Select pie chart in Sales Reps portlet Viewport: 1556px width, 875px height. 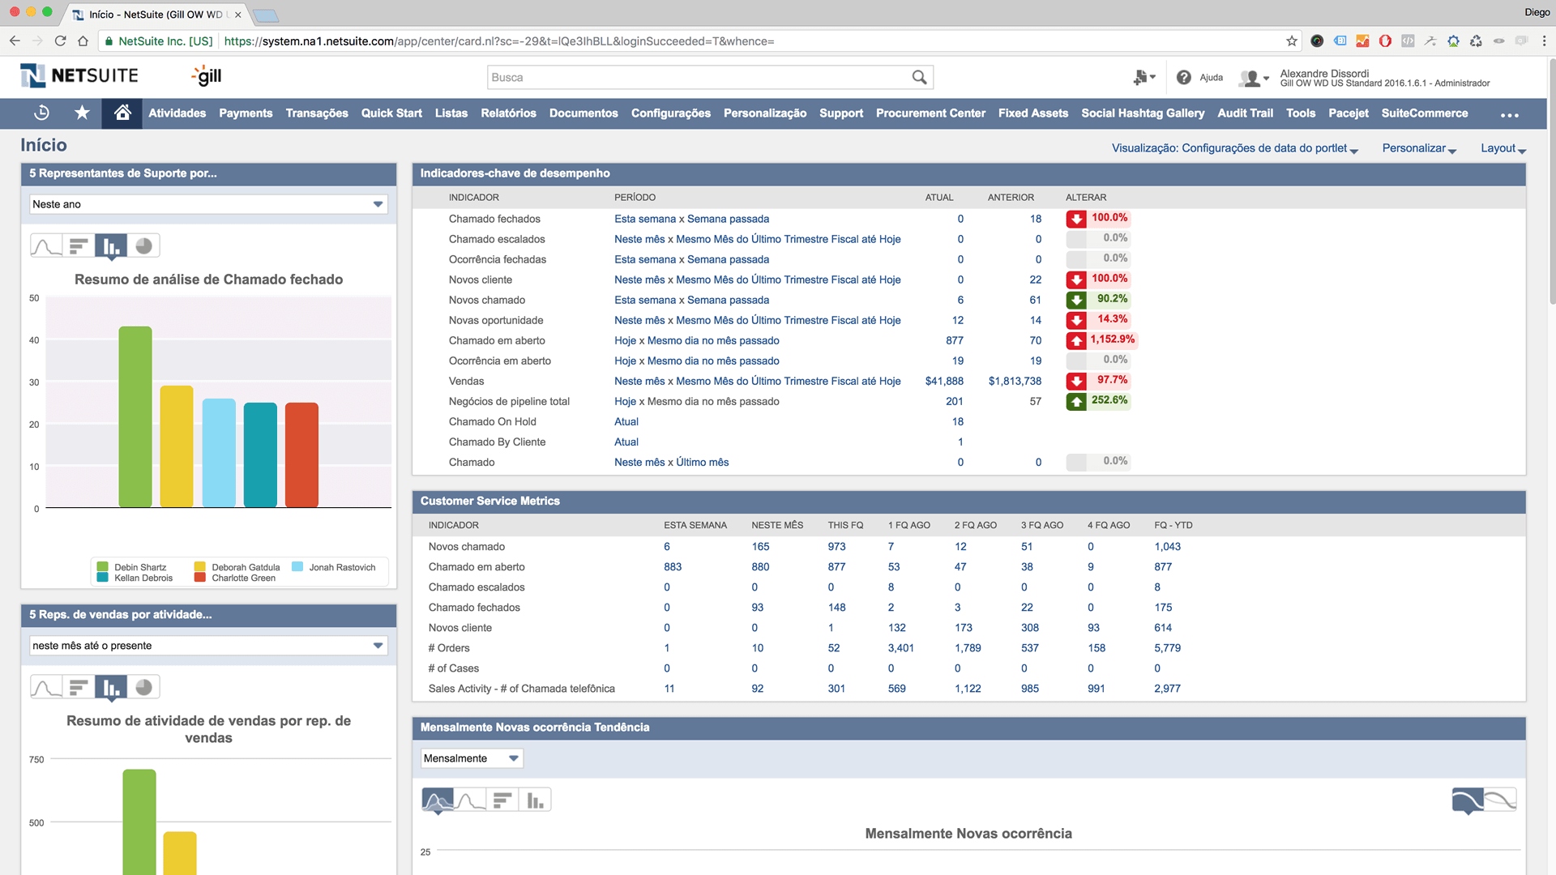[x=143, y=687]
